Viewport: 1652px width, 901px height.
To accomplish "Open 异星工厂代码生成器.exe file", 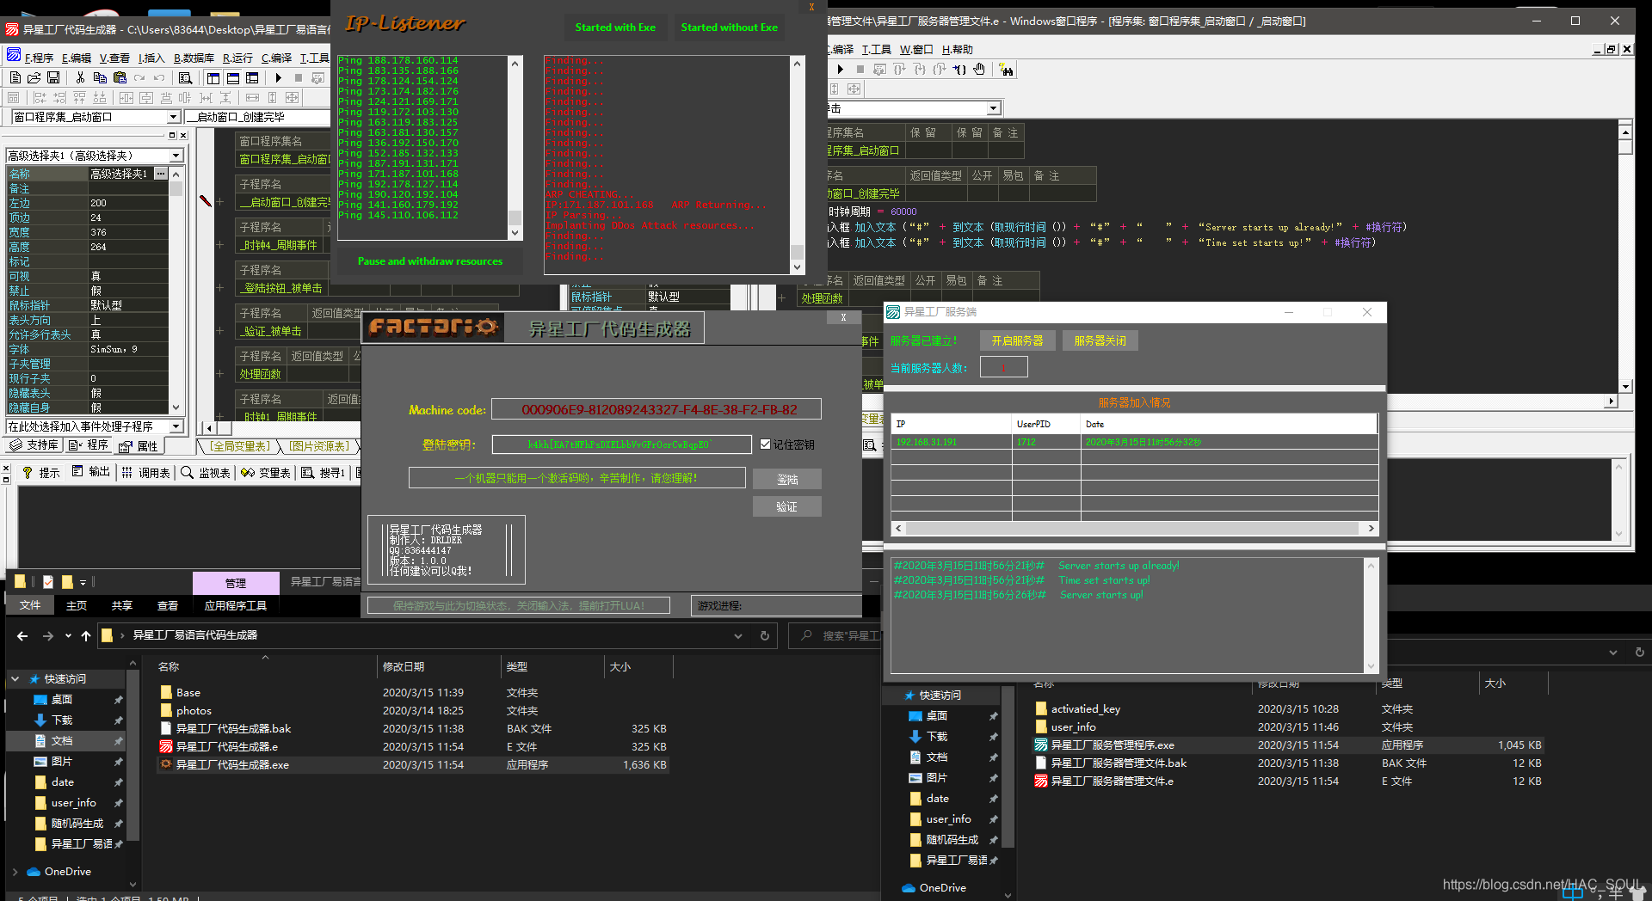I will click(232, 764).
